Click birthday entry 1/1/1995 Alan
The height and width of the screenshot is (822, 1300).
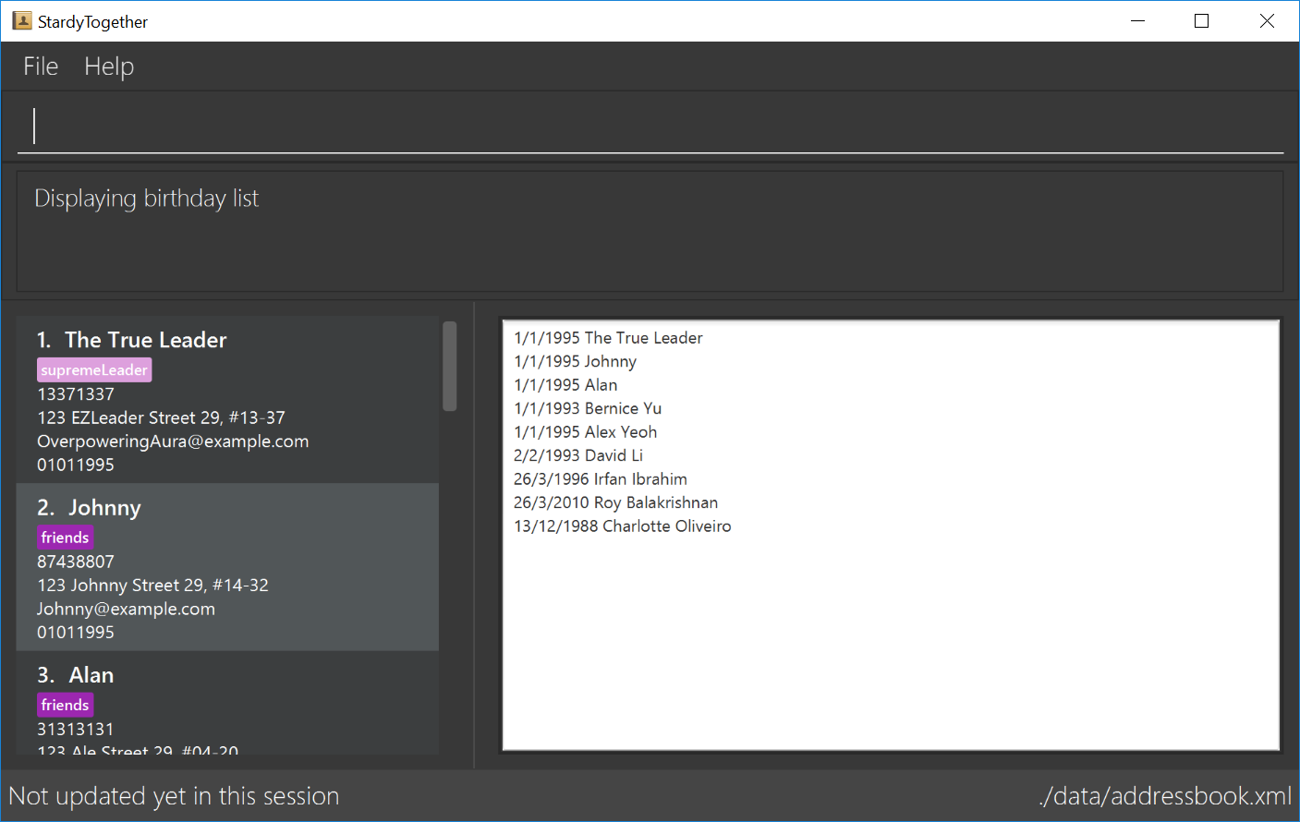point(565,385)
